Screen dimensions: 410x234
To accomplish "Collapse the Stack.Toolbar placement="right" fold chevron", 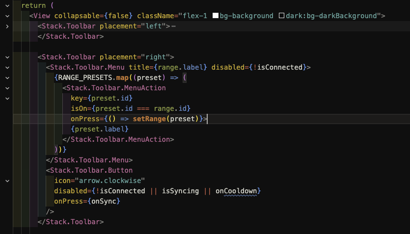I will click(7, 57).
